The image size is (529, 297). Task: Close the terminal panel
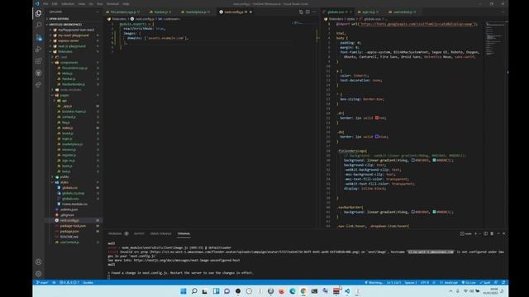pyautogui.click(x=504, y=233)
